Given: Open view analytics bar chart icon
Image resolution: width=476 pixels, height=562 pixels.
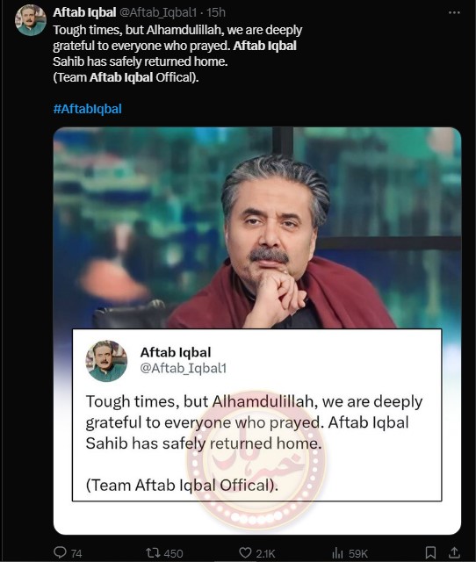Looking at the screenshot, I should [x=337, y=552].
